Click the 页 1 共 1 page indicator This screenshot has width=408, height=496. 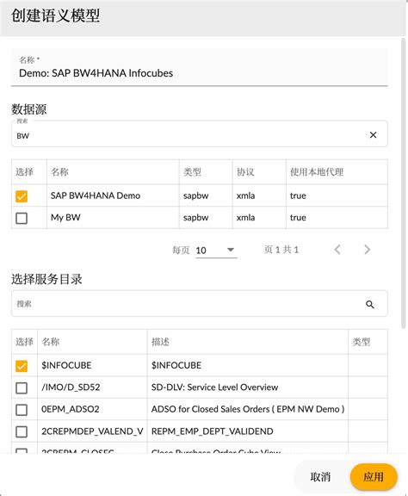coord(281,250)
